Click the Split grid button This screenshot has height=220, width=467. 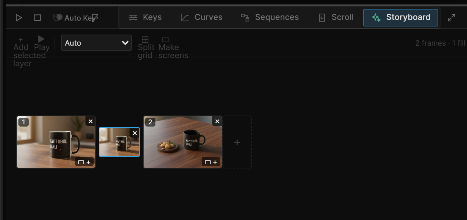pyautogui.click(x=146, y=47)
